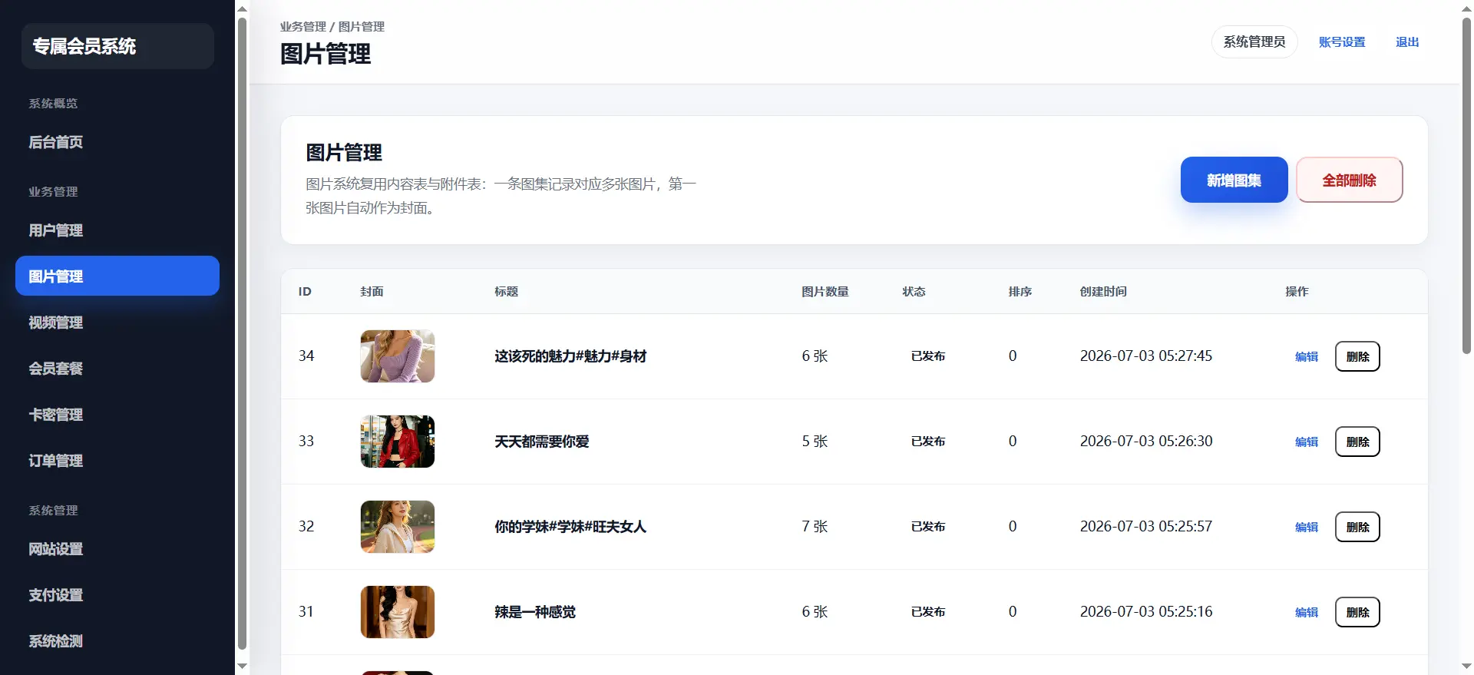This screenshot has width=1474, height=675.
Task: Edit the 辣是一种感觉 entry
Action: click(1307, 612)
